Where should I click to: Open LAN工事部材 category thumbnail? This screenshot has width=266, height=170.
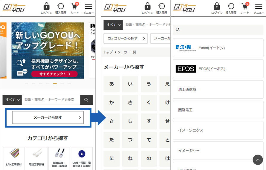(14, 158)
